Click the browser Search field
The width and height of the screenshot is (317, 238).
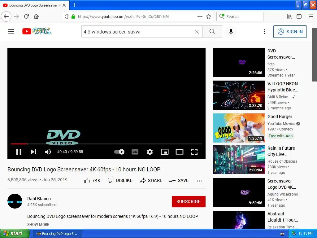[240, 16]
